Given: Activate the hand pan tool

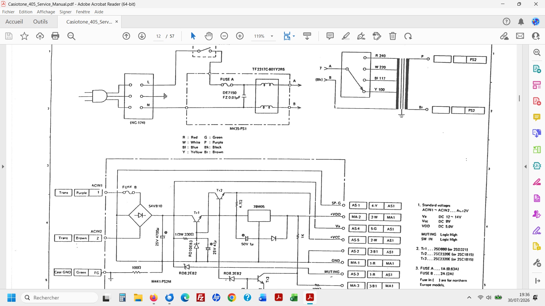Looking at the screenshot, I should (209, 36).
